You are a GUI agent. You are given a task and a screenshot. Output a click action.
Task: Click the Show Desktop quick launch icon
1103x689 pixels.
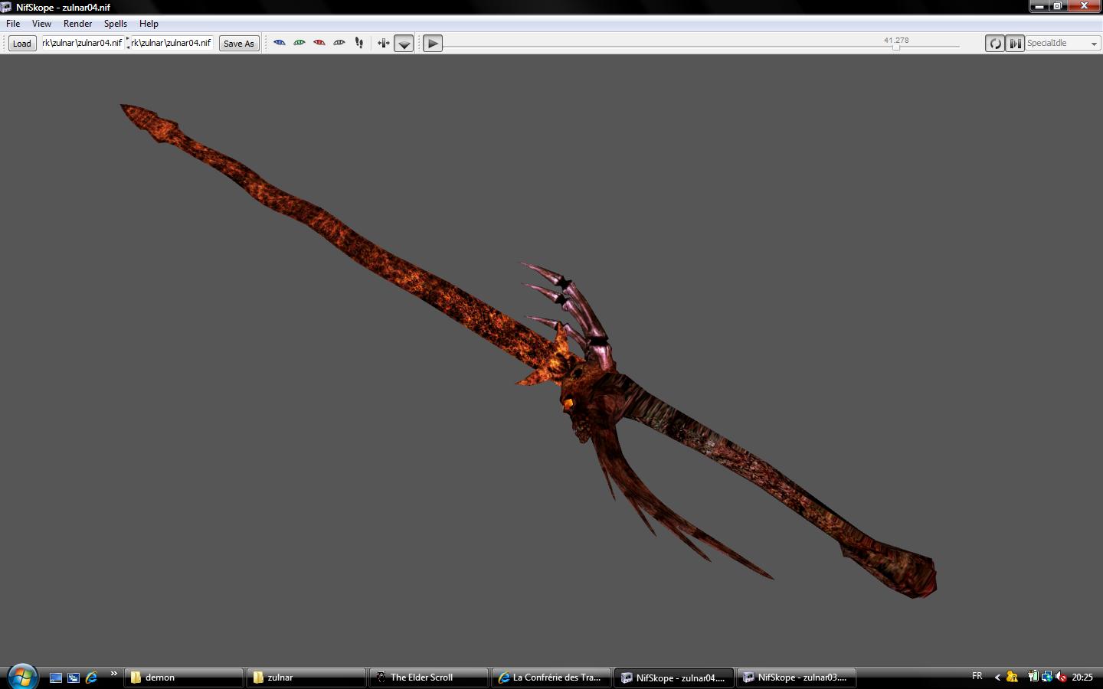56,678
